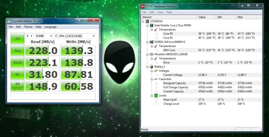Viewport: 269px width, 137px height.
Task: Click the CPUID Hardware Monitor red H icon
Action: point(142,6)
